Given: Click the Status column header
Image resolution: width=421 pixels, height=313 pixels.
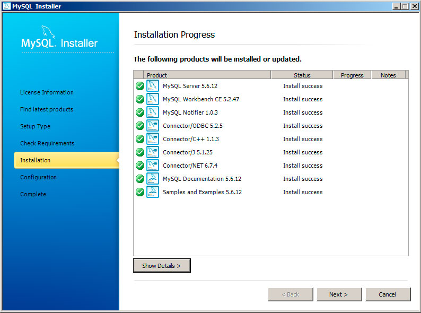Looking at the screenshot, I should coord(302,75).
